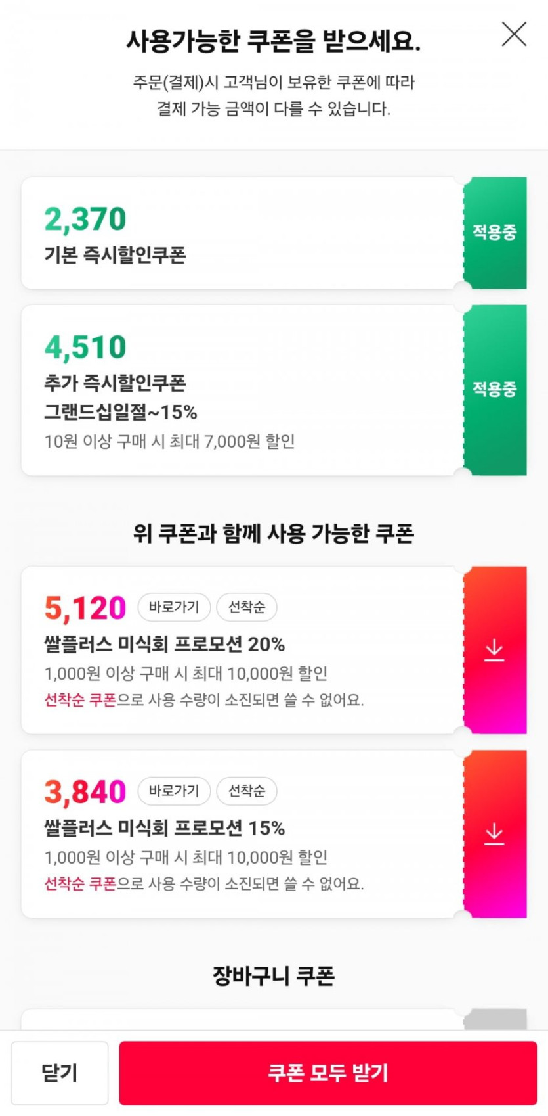Download the 5,120 won coupon
The image size is (548, 1116).
pos(494,650)
